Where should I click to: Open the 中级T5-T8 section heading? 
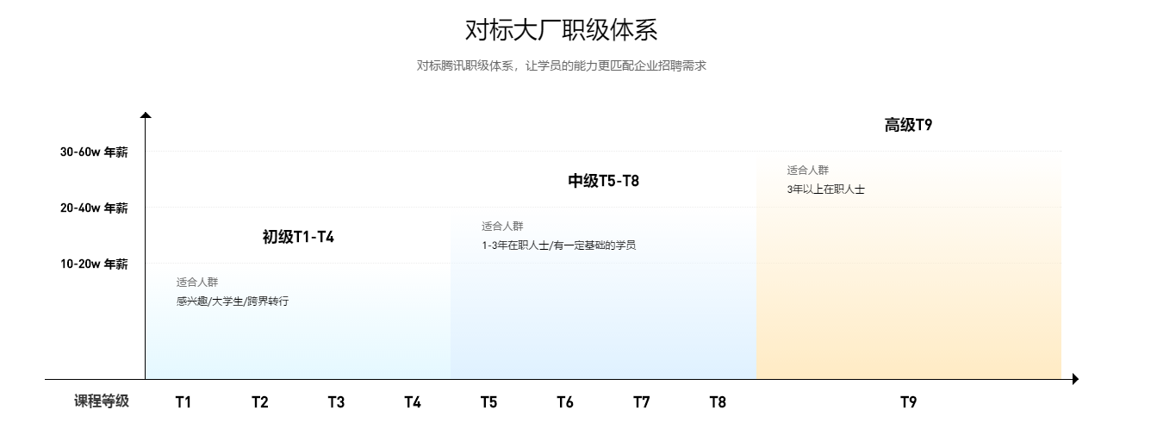pyautogui.click(x=603, y=181)
